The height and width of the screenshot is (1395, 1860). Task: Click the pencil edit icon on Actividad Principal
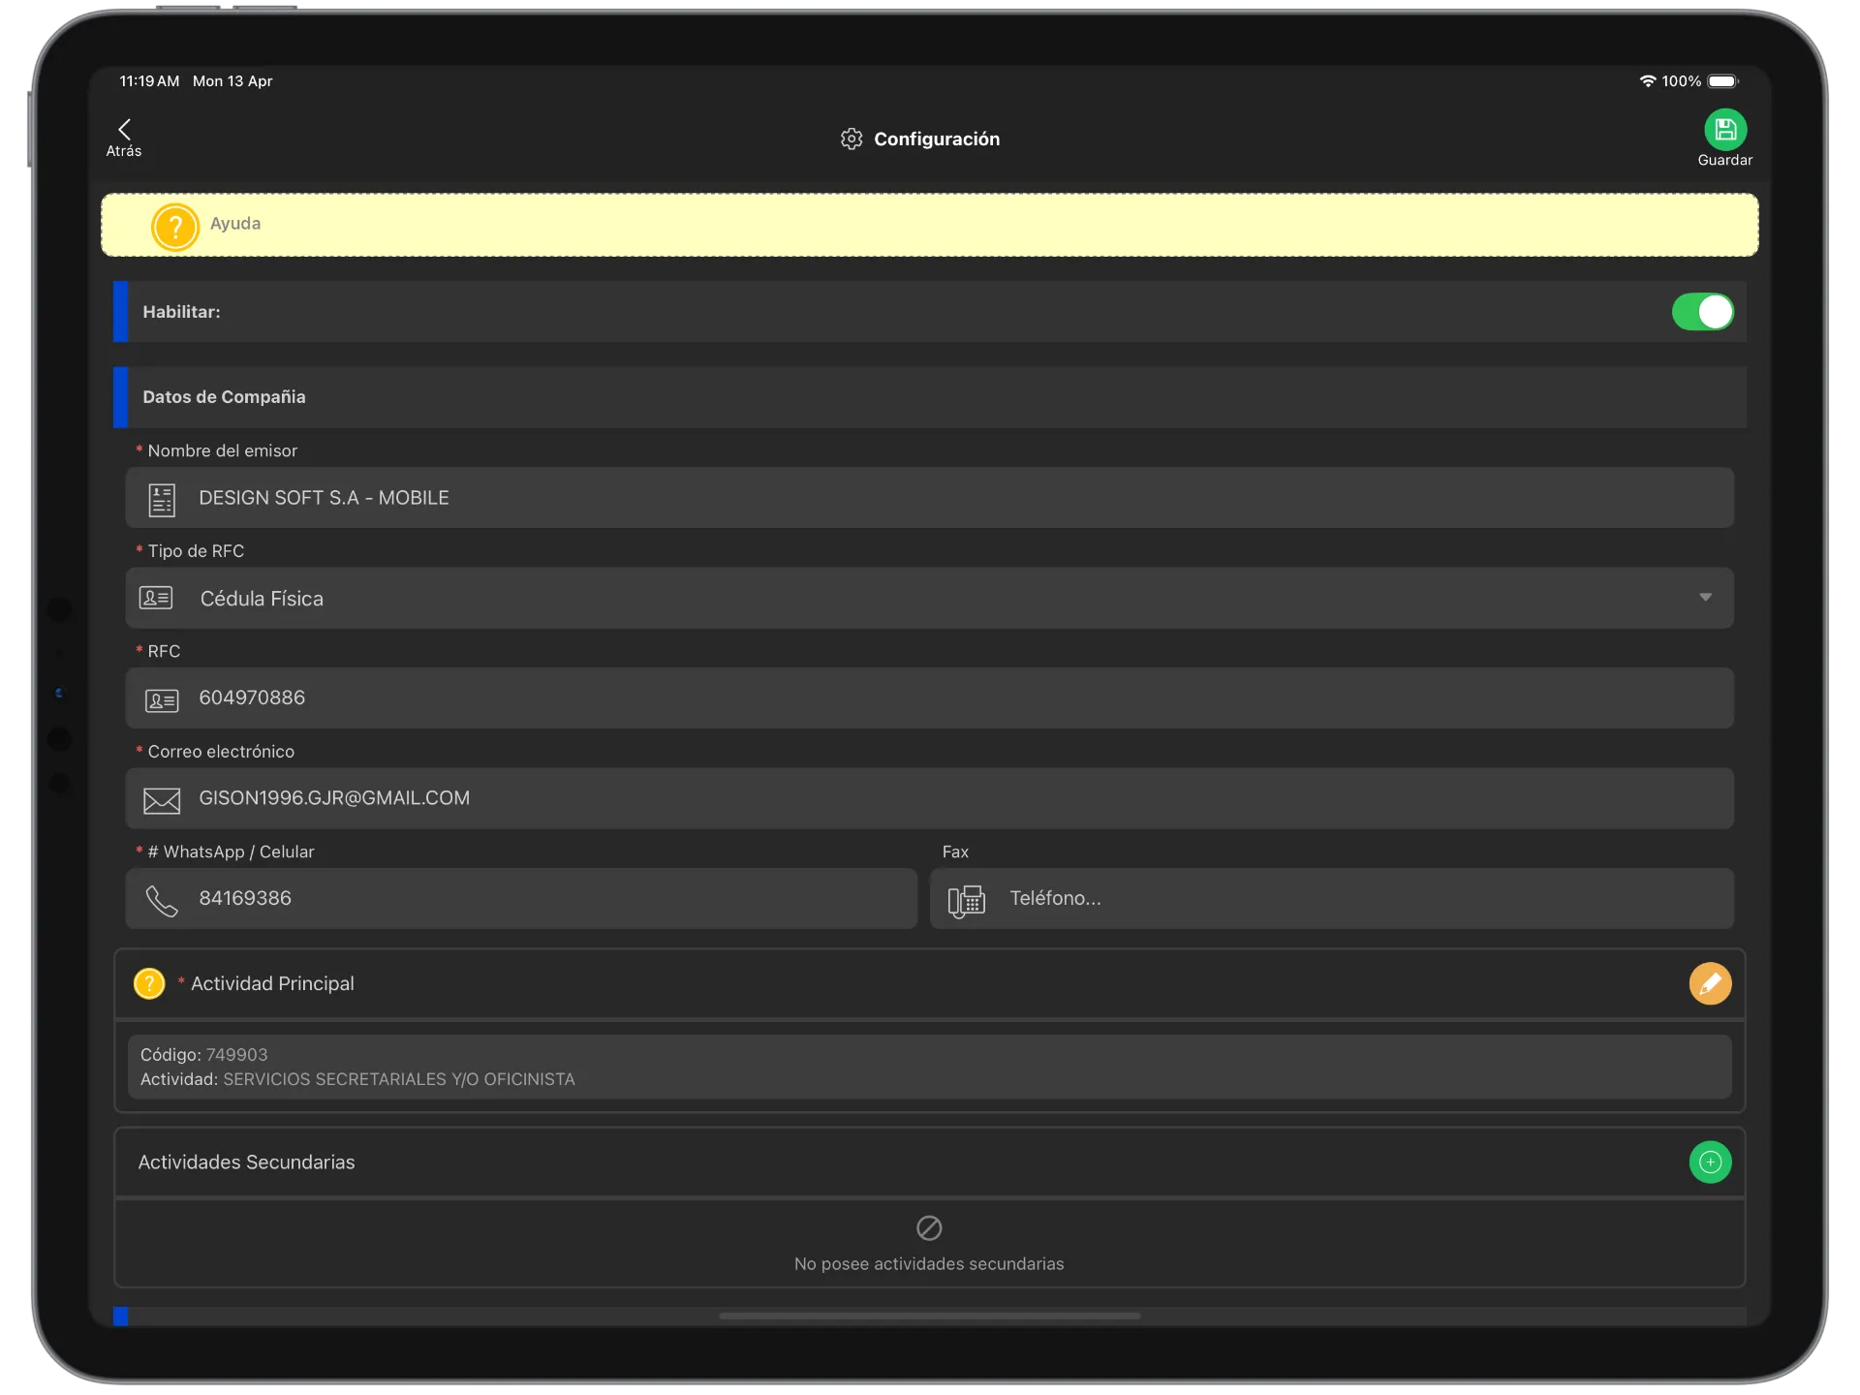click(1711, 983)
